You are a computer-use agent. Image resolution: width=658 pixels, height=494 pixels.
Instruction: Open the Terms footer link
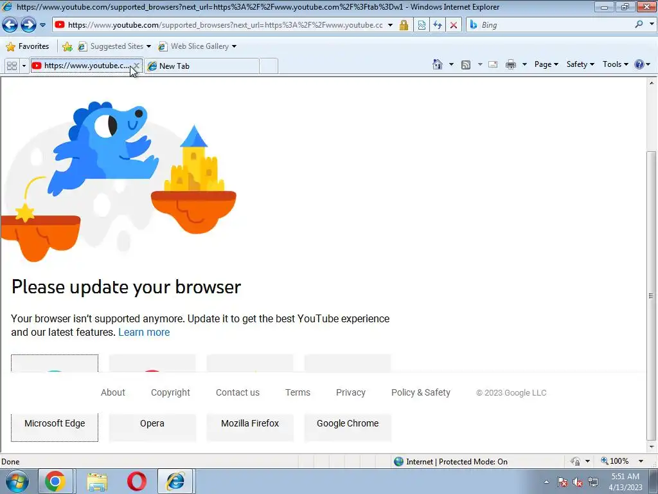298,392
